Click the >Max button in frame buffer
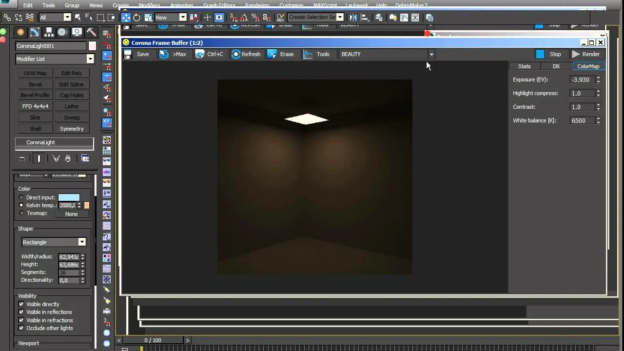This screenshot has height=351, width=624. 173,54
